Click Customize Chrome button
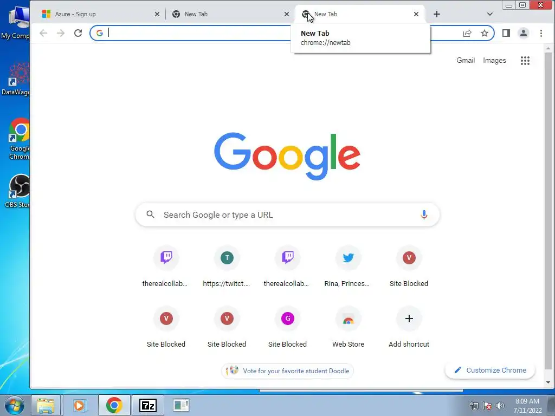 coord(490,370)
